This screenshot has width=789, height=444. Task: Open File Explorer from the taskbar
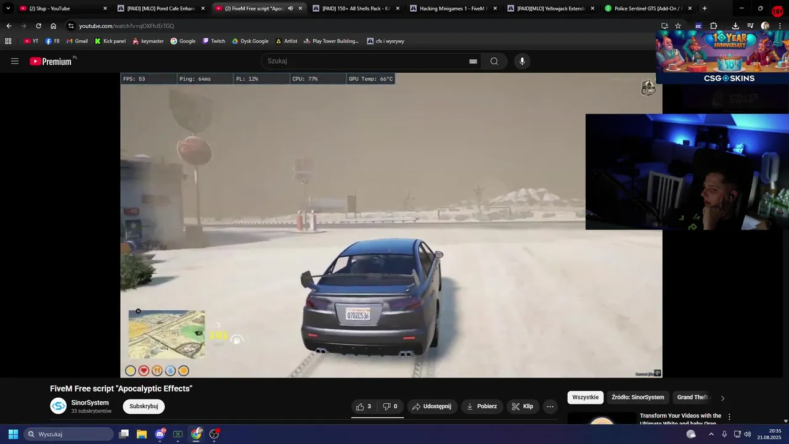click(142, 434)
